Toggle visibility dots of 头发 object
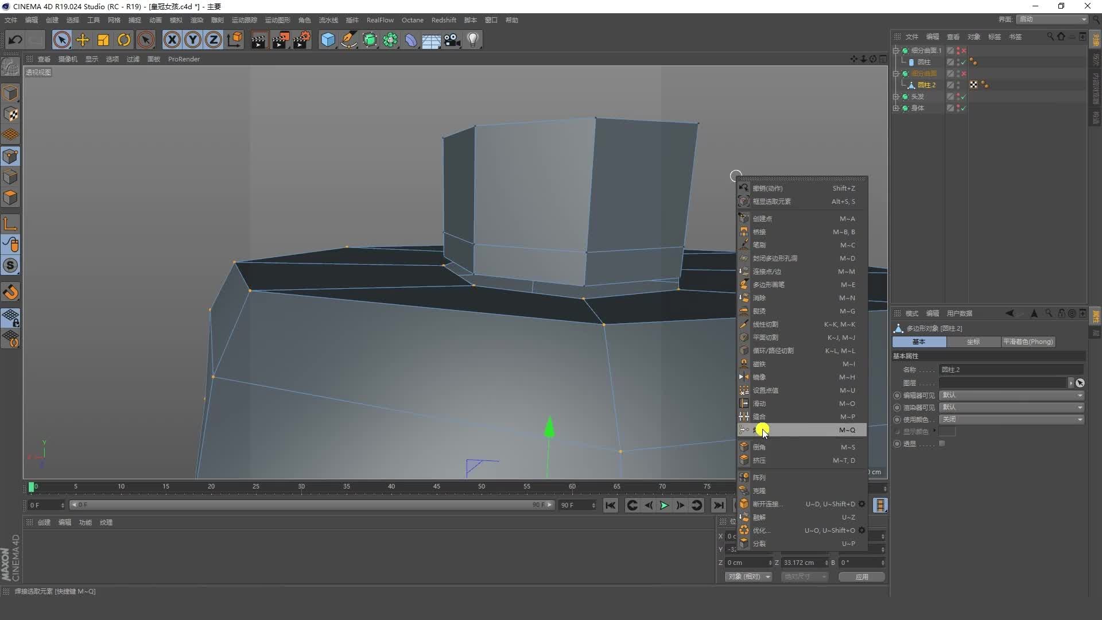This screenshot has height=620, width=1102. (x=958, y=96)
